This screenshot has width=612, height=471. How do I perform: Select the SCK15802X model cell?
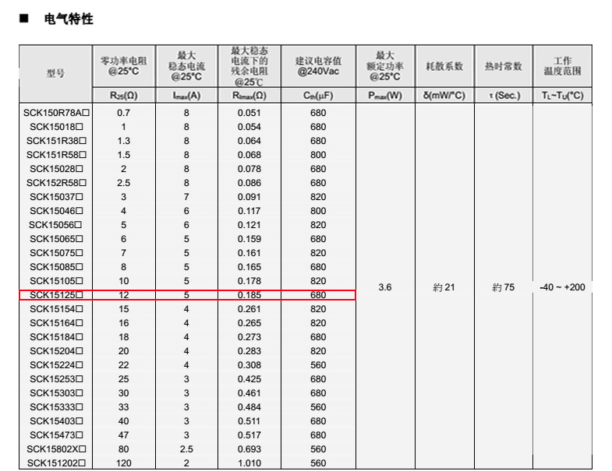click(x=55, y=449)
